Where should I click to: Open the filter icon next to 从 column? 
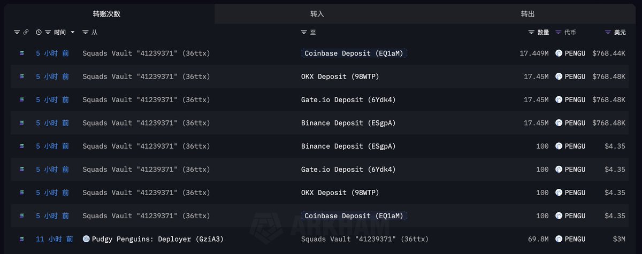[x=86, y=32]
